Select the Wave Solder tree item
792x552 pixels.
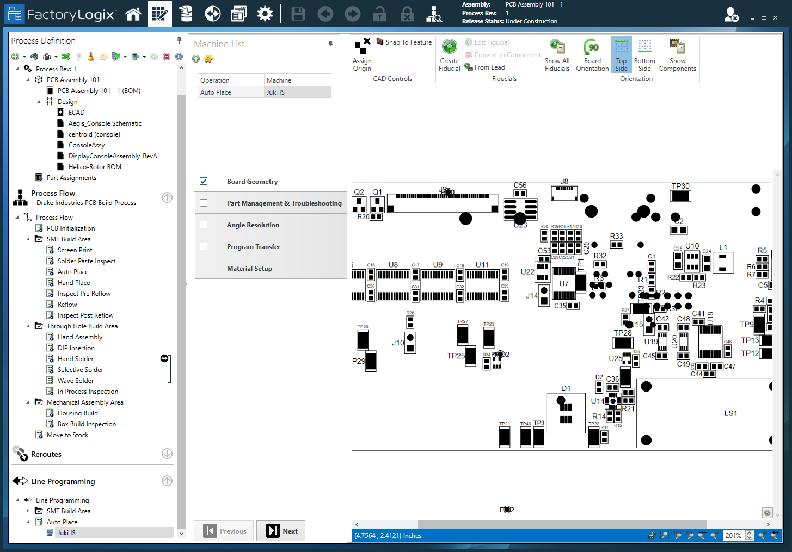click(x=76, y=381)
